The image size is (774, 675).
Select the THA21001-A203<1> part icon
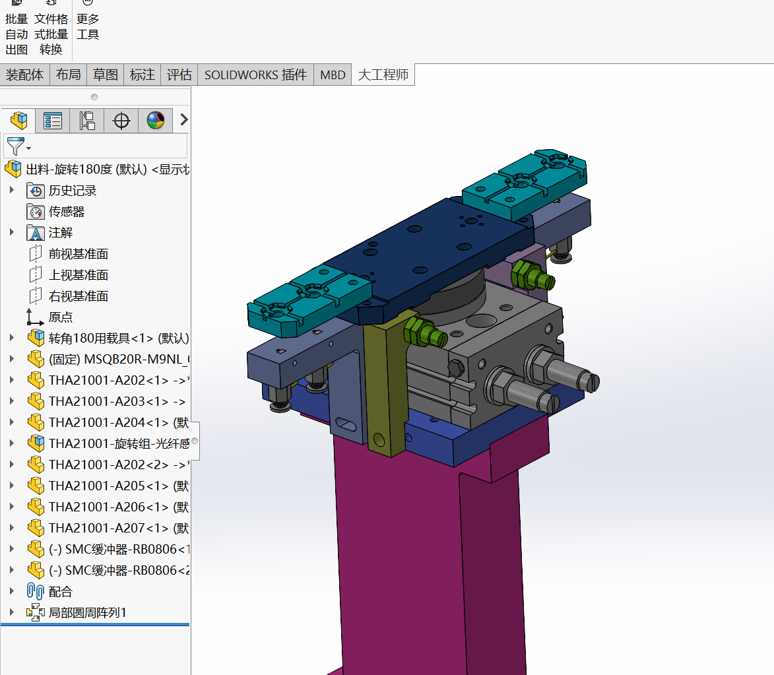coord(36,401)
